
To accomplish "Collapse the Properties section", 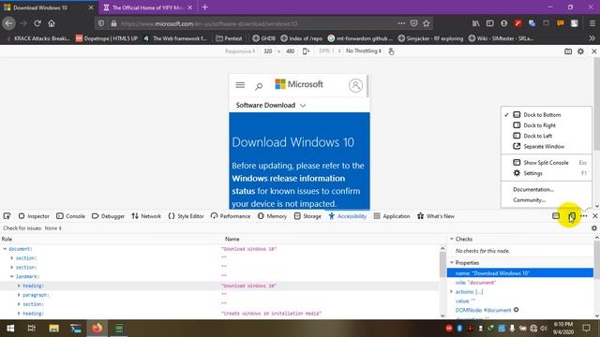I will [452, 263].
